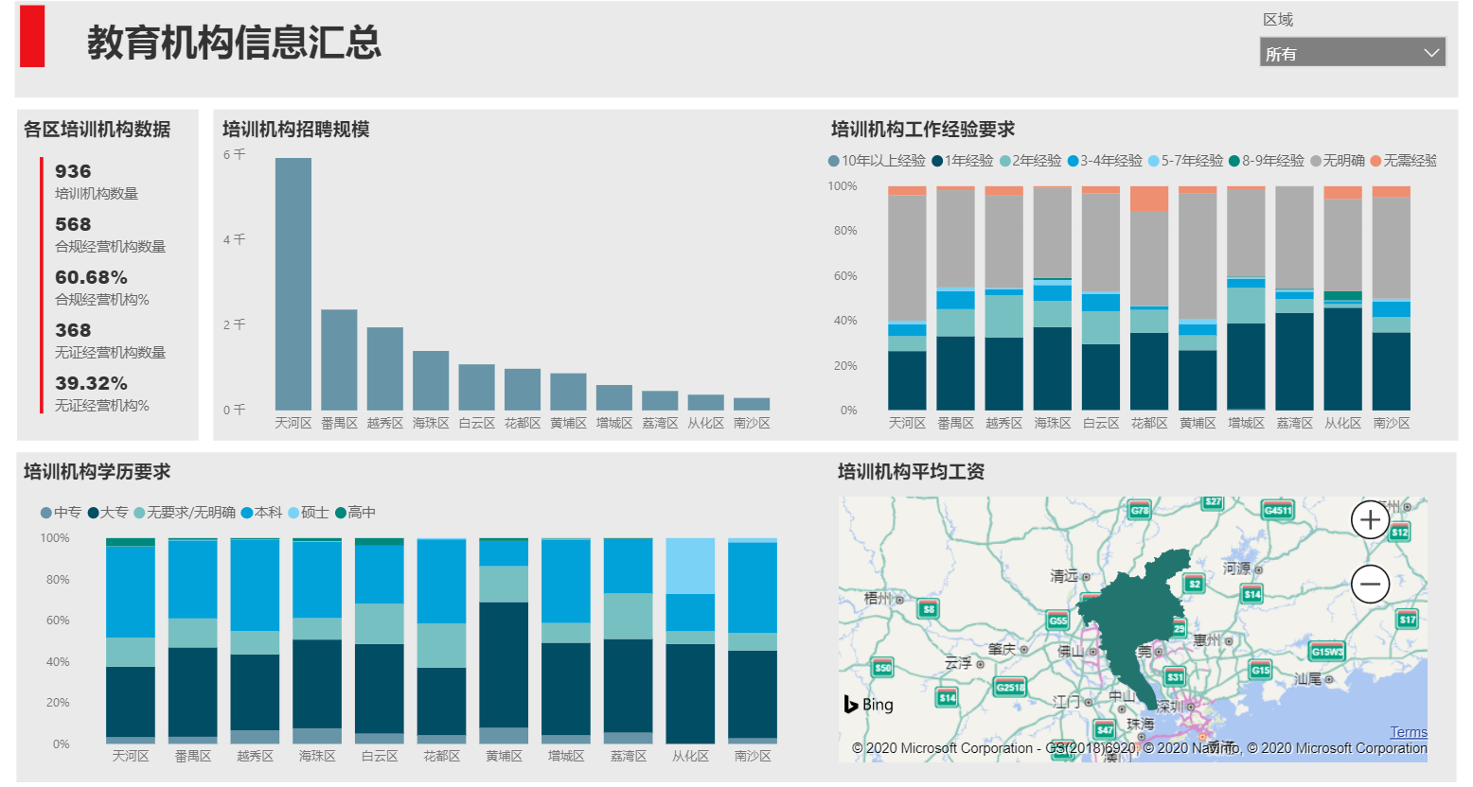The height and width of the screenshot is (787, 1473).
Task: Zoom out on the salary map
Action: (1370, 585)
